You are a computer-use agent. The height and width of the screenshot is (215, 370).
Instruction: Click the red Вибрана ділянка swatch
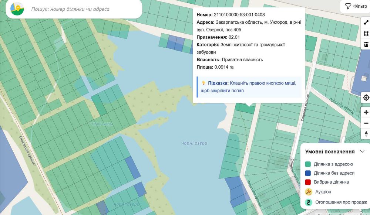click(x=308, y=182)
